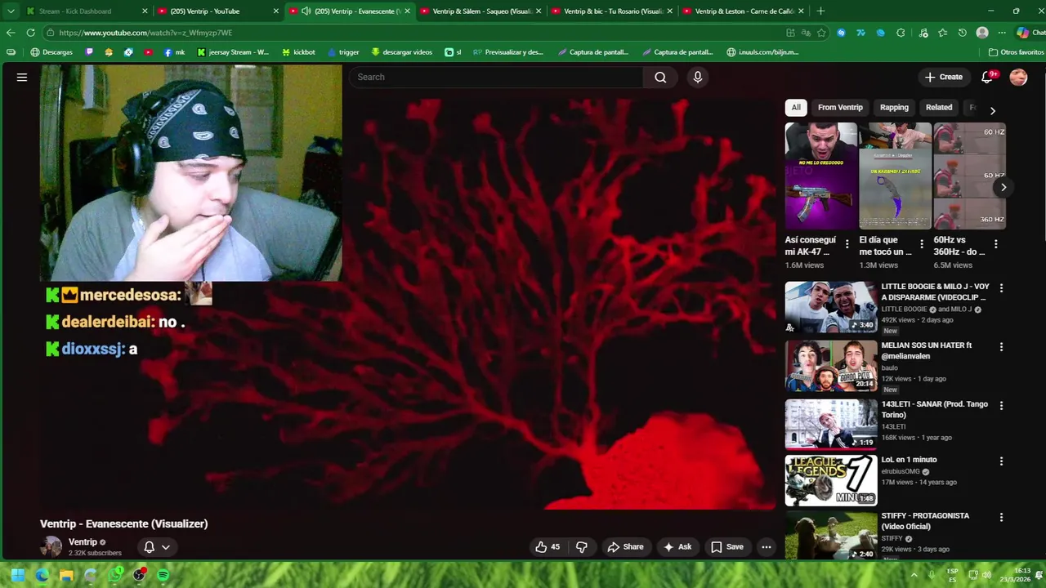Open Ventrip channel avatar
Screen dimensions: 1046x588
pos(51,547)
